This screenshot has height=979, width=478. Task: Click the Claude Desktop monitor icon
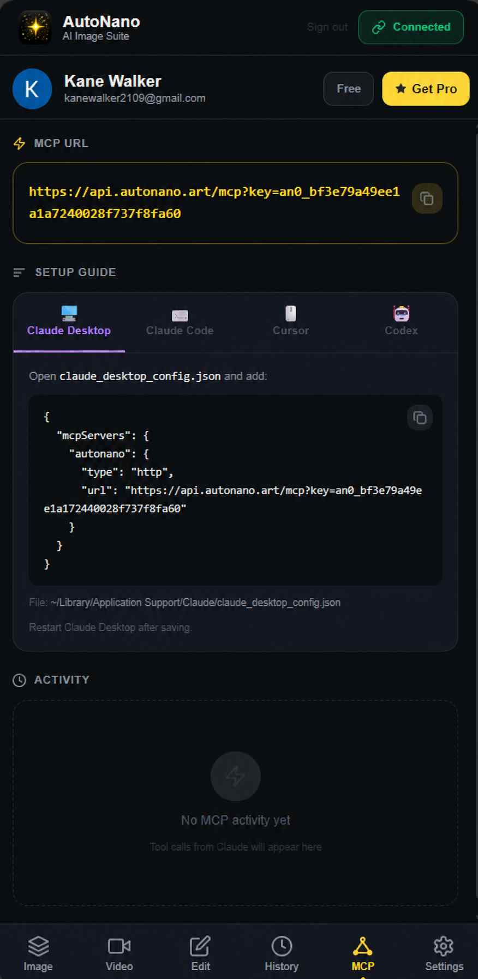[69, 314]
